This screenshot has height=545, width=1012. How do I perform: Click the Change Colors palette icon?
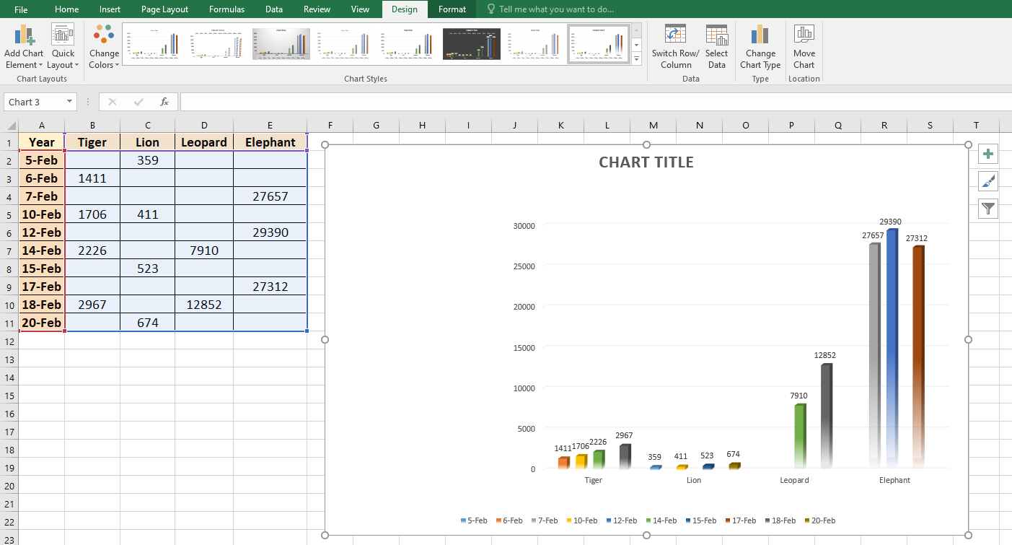104,35
